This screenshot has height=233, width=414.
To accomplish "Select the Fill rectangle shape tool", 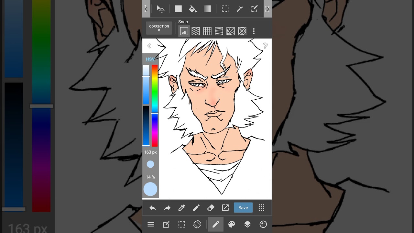I will pyautogui.click(x=178, y=9).
